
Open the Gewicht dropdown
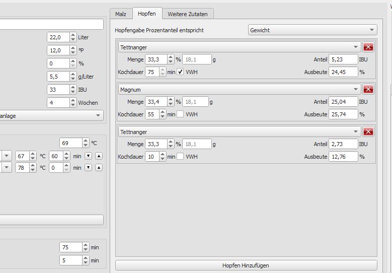coord(312,30)
